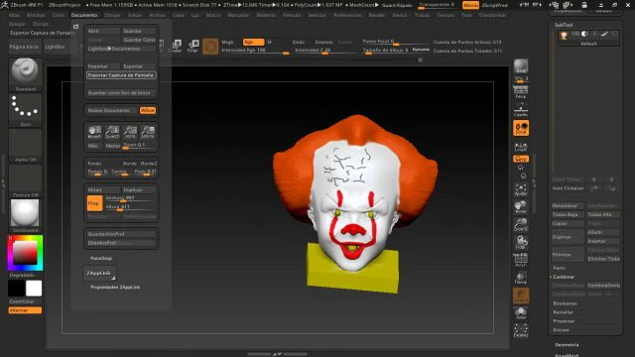The height and width of the screenshot is (357, 635).
Task: Open the Documento menu
Action: [x=84, y=15]
